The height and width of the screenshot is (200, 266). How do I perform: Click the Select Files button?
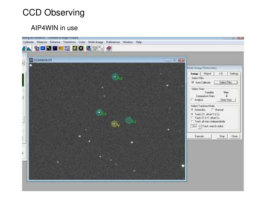pyautogui.click(x=226, y=82)
